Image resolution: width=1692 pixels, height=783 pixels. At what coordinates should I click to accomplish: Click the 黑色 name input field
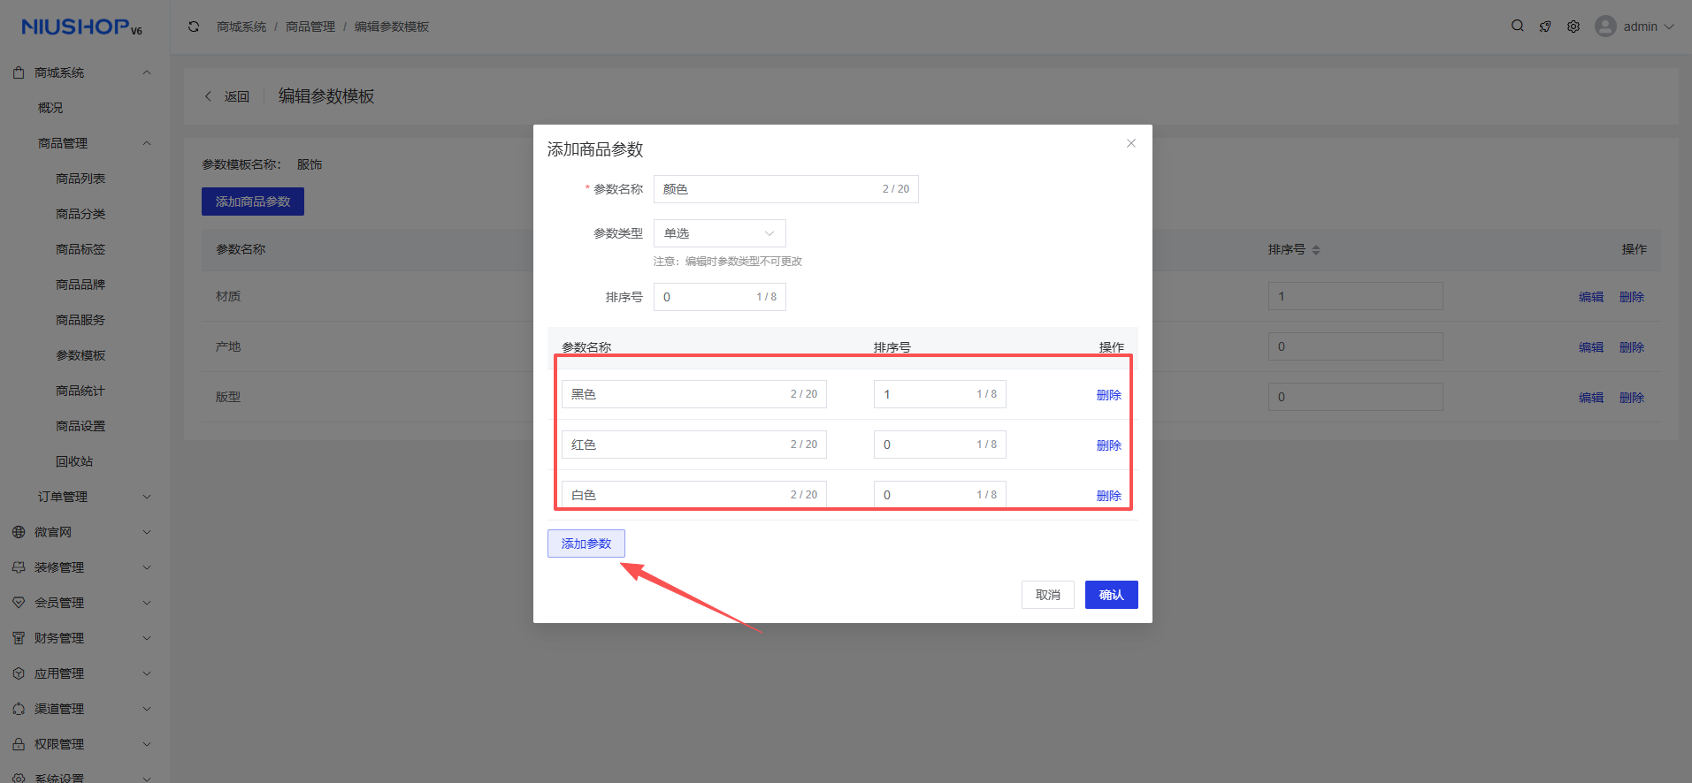pyautogui.click(x=694, y=394)
